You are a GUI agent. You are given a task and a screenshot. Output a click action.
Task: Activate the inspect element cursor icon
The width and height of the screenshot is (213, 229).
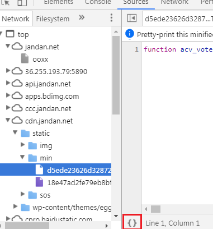[6, 2]
